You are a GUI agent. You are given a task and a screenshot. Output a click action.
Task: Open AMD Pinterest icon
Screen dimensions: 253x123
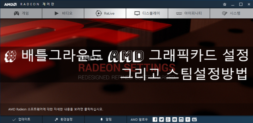(188, 120)
